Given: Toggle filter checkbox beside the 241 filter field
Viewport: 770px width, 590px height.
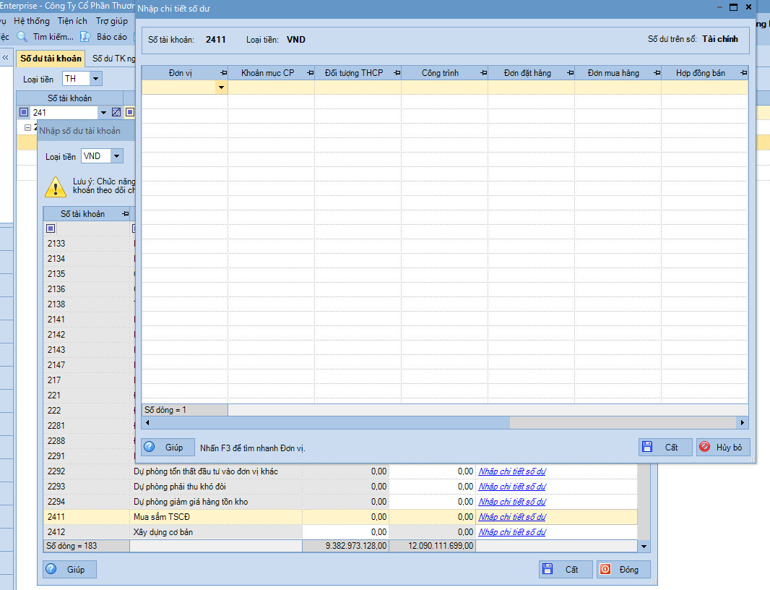Looking at the screenshot, I should (x=24, y=112).
